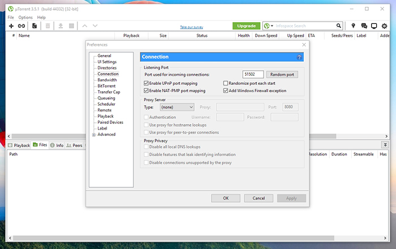
Task: Click OK in Preferences
Action: 226,198
